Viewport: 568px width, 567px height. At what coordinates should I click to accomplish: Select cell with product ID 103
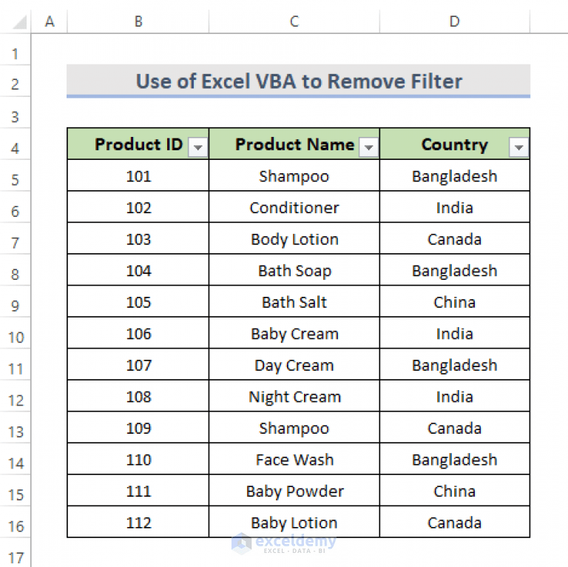pos(138,239)
